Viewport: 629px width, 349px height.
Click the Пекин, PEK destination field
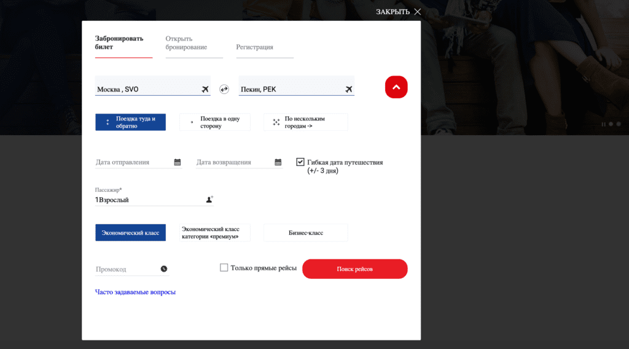pos(297,86)
